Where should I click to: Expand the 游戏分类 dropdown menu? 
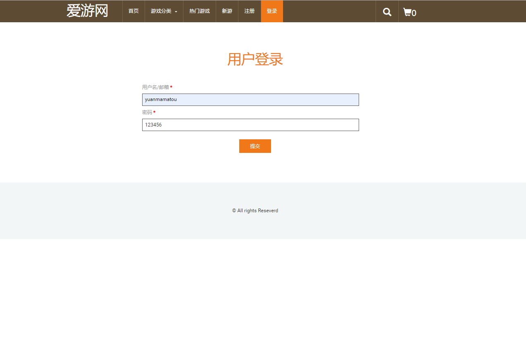pyautogui.click(x=161, y=11)
